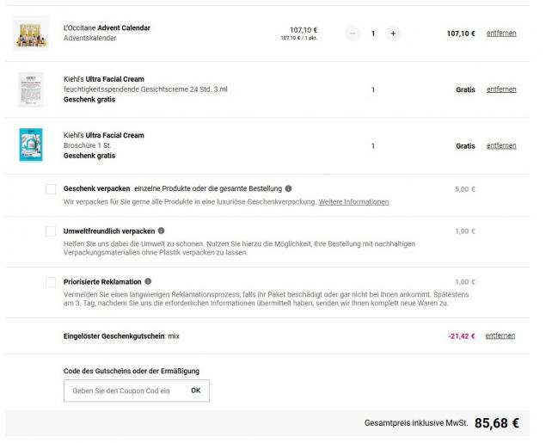Remove the L'Occitane Advent Calendar item
This screenshot has height=443, width=558.
point(501,34)
